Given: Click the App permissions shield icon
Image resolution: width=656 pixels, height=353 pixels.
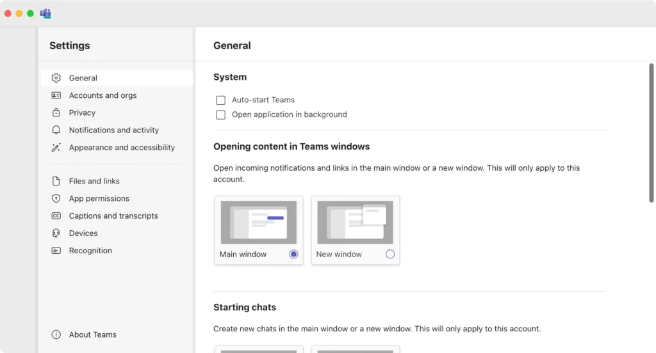Looking at the screenshot, I should click(56, 198).
